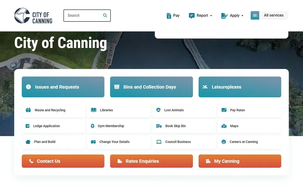Click the orange My Canning button
The height and width of the screenshot is (189, 303).
(240, 161)
